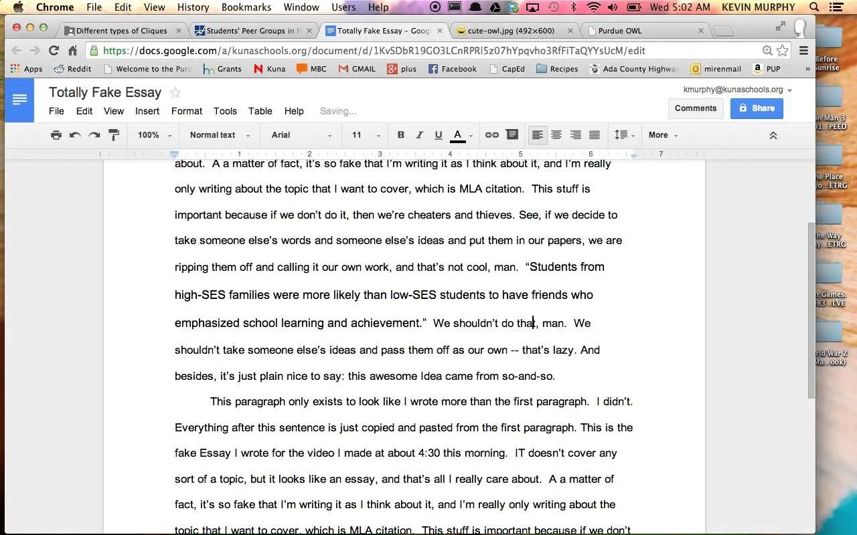Redo the last edit
Image resolution: width=857 pixels, height=535 pixels.
click(x=94, y=135)
